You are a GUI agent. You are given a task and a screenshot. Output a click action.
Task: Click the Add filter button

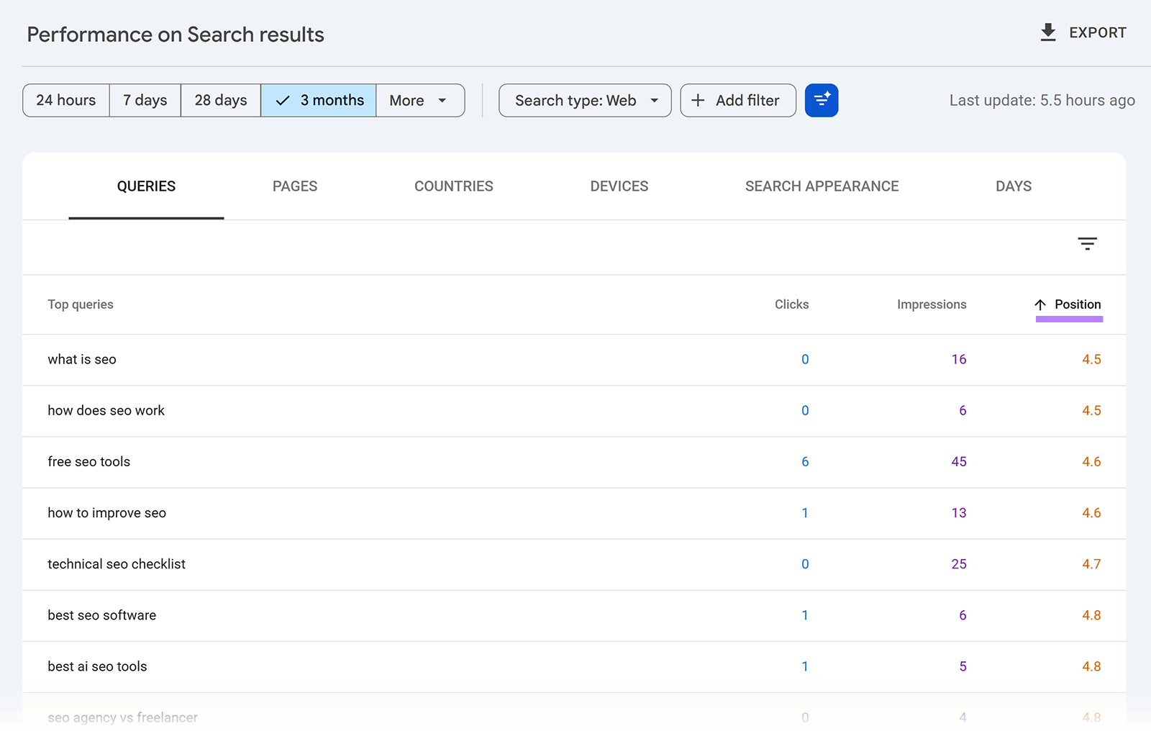738,100
